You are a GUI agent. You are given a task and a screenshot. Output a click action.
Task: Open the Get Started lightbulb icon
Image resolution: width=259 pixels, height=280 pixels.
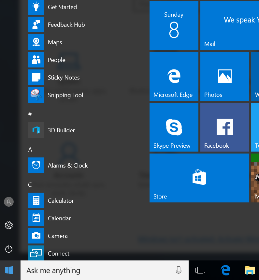(x=36, y=7)
